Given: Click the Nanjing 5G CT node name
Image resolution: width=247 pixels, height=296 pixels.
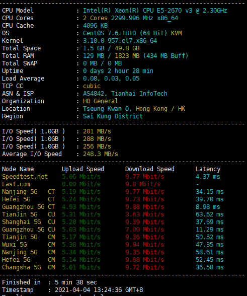Looking at the screenshot, I should 28,192.
